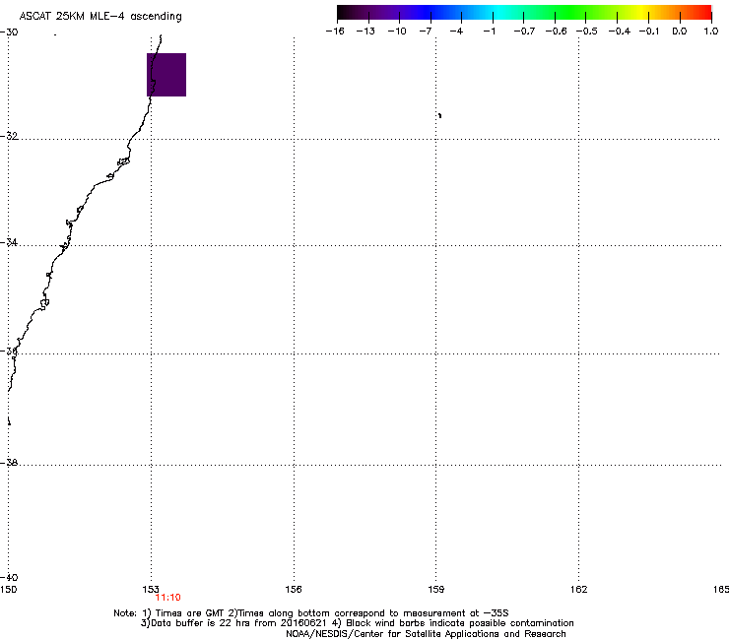Click the latitude -32 axis label
The width and height of the screenshot is (729, 640).
[9, 136]
